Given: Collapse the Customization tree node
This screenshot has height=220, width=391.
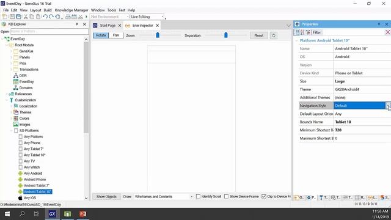Looking at the screenshot, I should point(7,100).
